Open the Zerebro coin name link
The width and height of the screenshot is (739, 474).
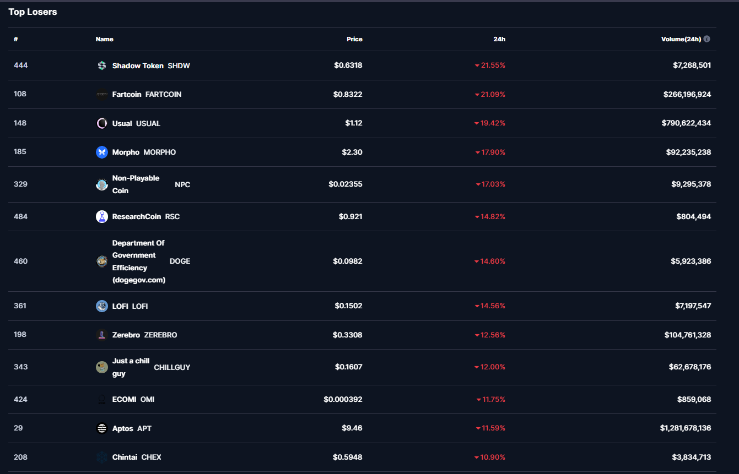point(126,335)
